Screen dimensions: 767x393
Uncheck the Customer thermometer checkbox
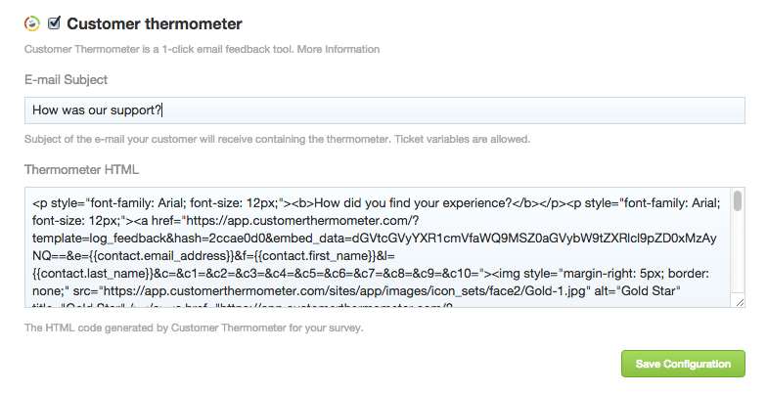(54, 23)
